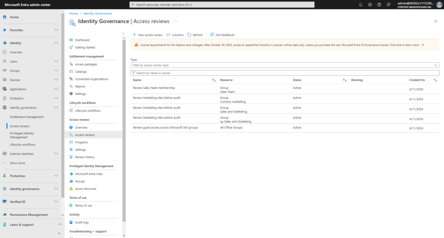The image size is (444, 238).
Task: Click the blade menu scrollbar down arrow
Action: click(124, 235)
